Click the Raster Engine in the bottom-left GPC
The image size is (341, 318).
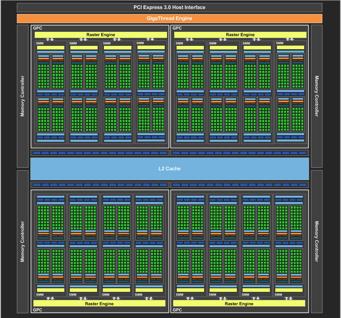click(x=99, y=304)
